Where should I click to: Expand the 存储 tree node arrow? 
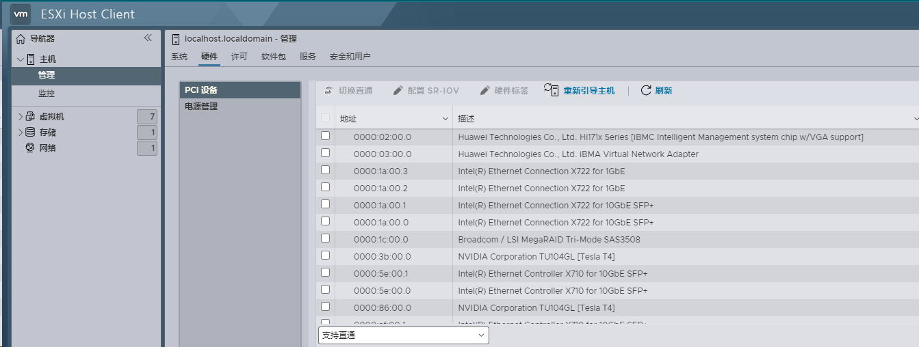21,132
